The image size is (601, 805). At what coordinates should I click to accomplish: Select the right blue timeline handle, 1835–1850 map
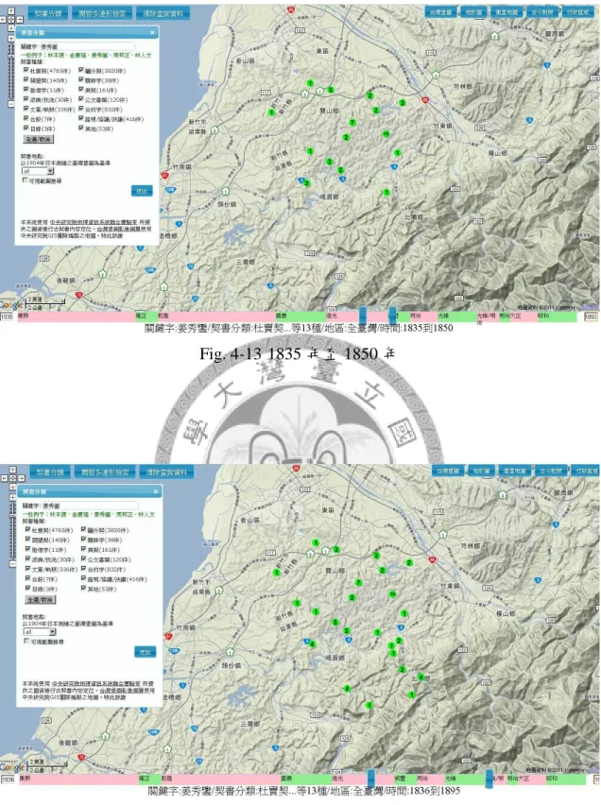point(392,316)
